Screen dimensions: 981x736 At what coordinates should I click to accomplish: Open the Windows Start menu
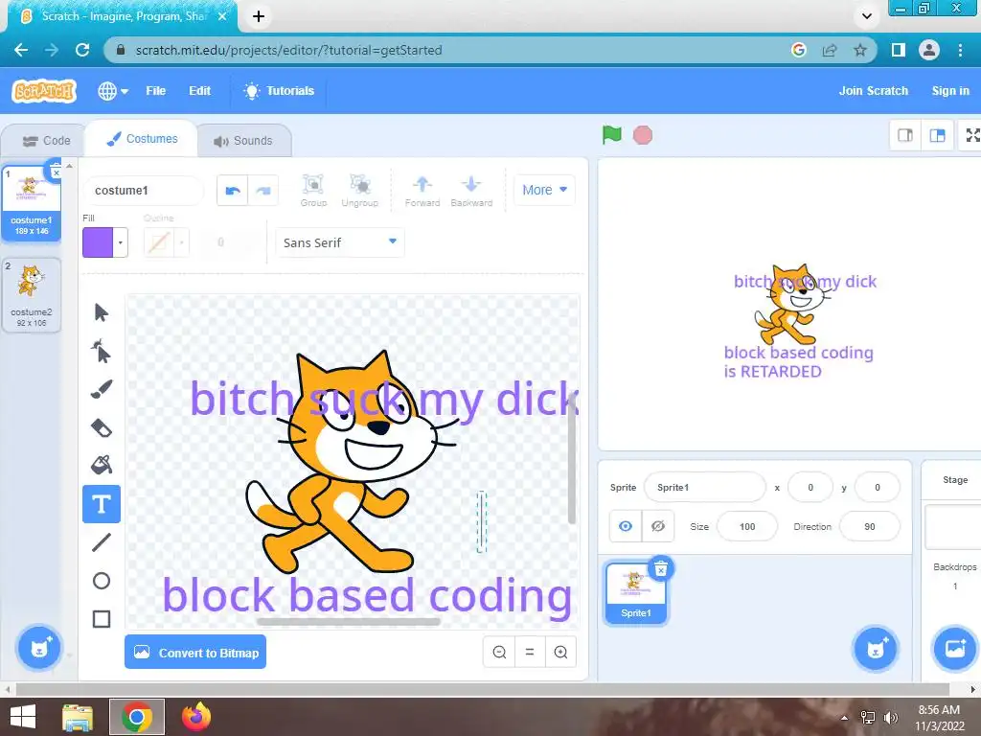(x=23, y=717)
